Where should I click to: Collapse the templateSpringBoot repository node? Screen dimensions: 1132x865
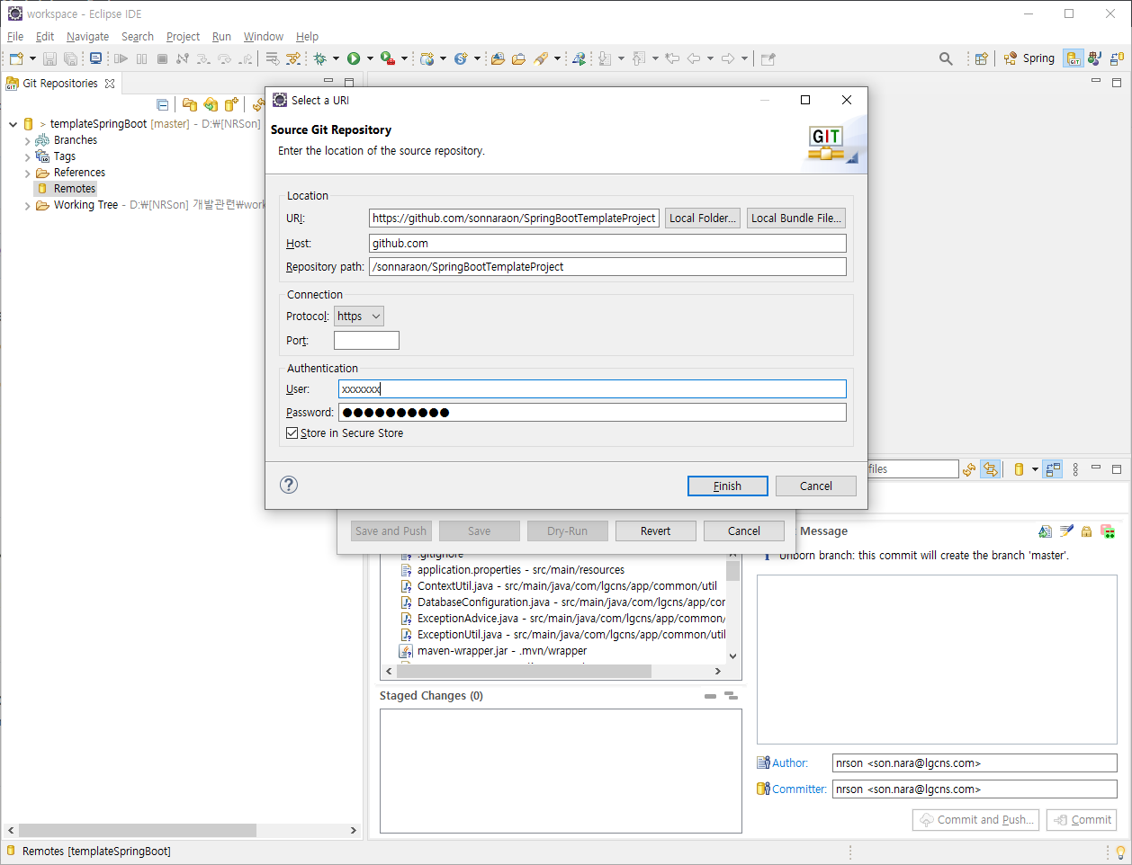click(13, 124)
